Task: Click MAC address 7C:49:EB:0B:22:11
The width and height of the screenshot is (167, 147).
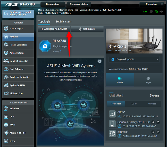Action: 131,136
